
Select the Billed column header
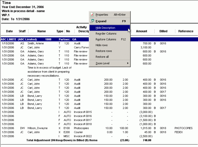tap(163, 31)
